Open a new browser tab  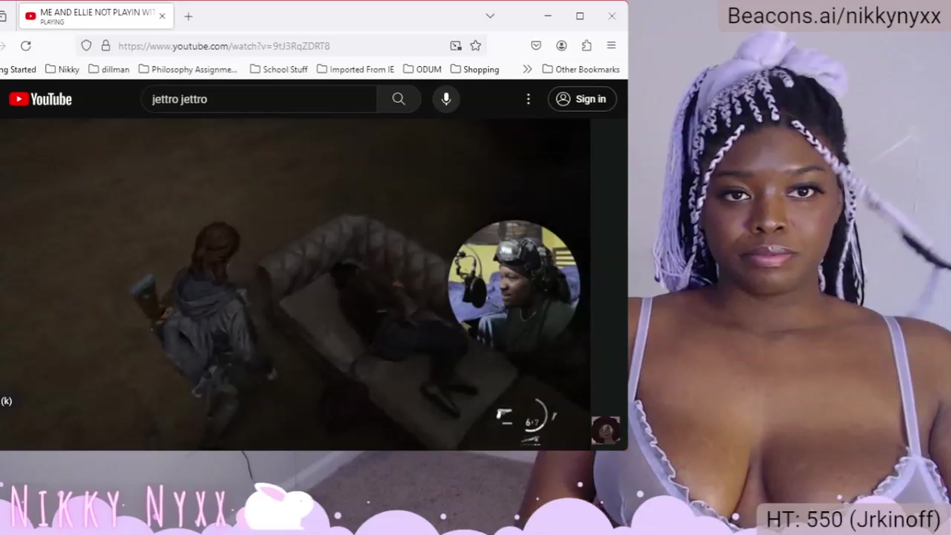[188, 16]
